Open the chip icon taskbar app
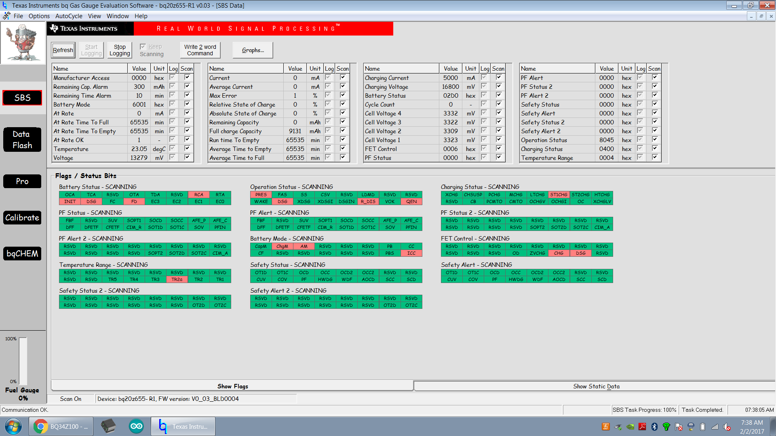 [108, 426]
